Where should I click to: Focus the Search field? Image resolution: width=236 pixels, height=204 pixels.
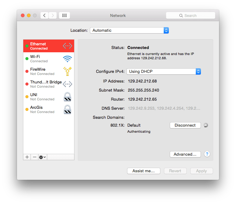coord(191,15)
